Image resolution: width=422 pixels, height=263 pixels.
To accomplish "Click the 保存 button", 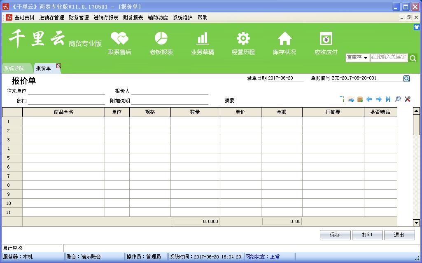I will [x=335, y=235].
